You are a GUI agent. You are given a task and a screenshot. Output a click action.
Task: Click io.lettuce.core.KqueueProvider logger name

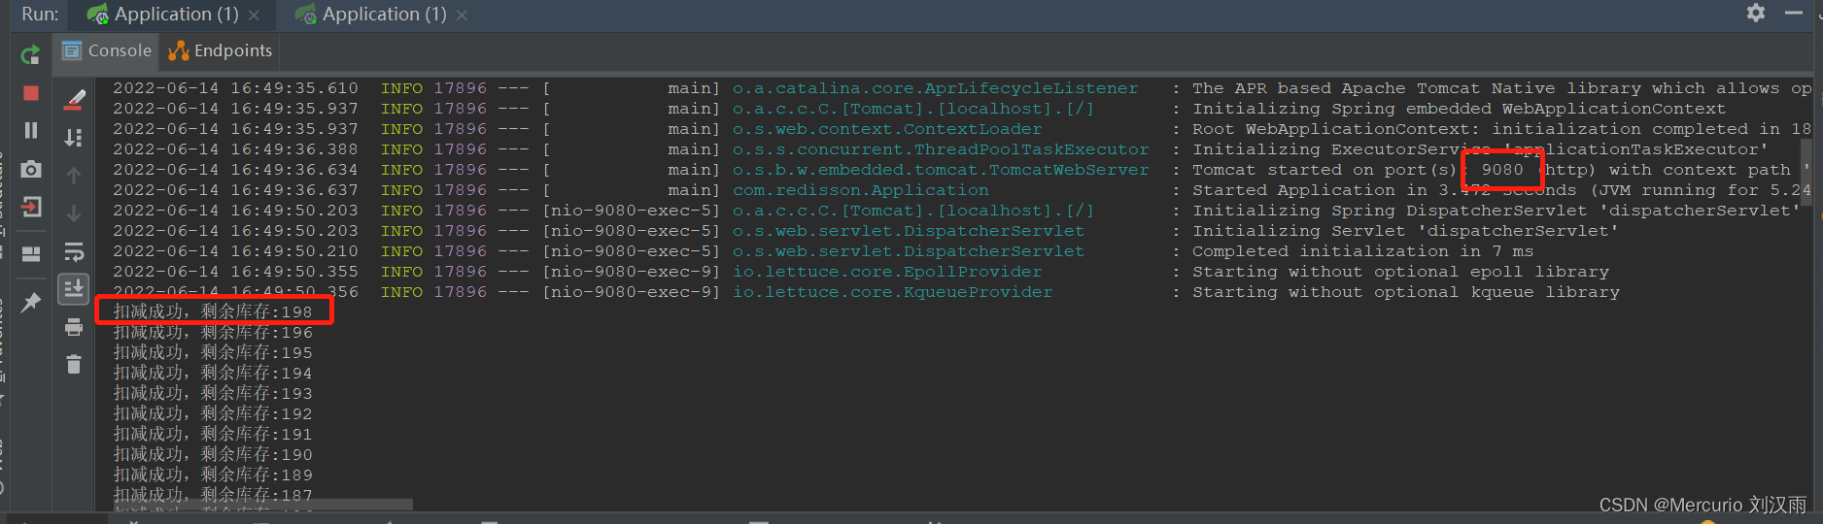892,292
